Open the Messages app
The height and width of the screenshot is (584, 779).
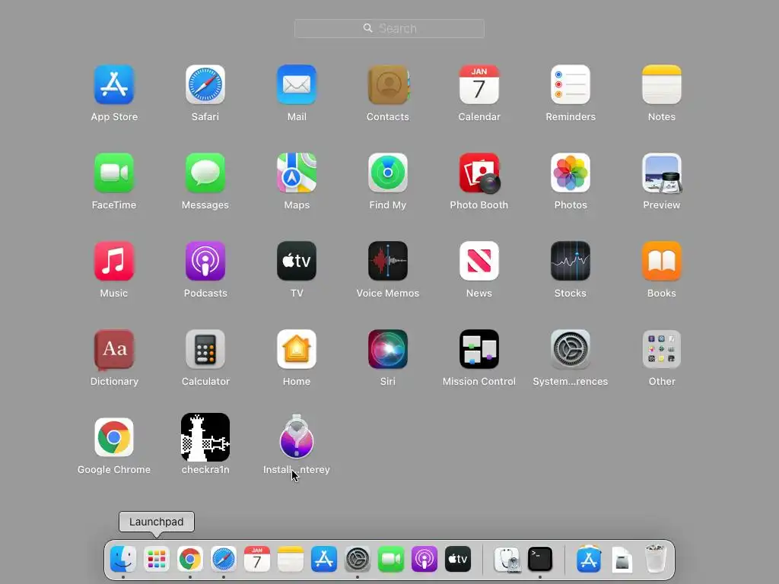point(205,173)
